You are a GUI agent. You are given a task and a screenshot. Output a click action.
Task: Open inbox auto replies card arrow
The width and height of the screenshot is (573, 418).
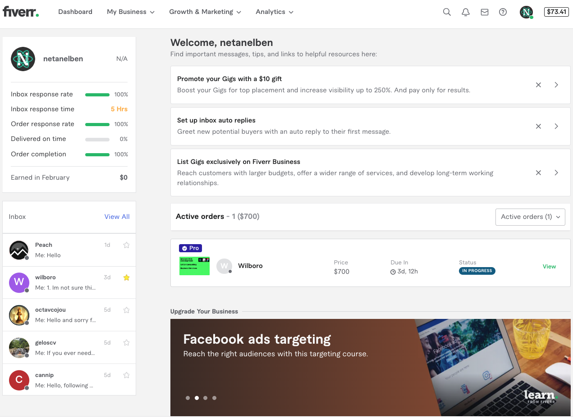tap(556, 126)
